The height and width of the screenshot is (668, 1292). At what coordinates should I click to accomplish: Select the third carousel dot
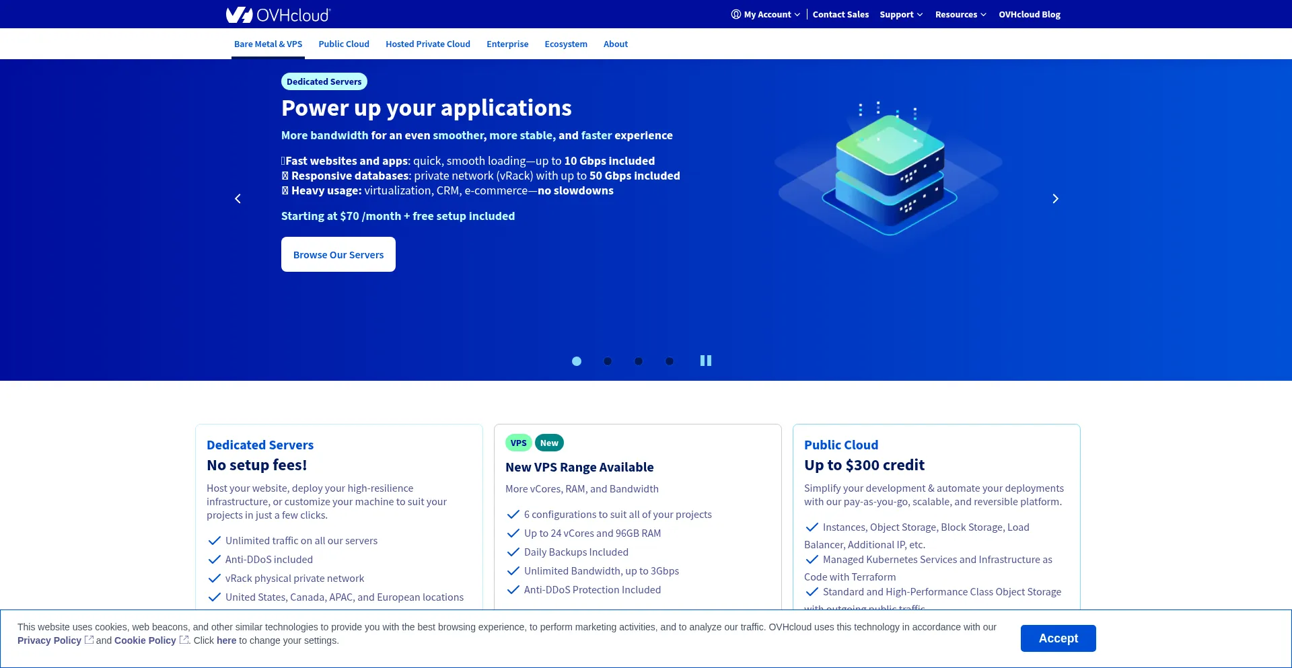tap(639, 361)
